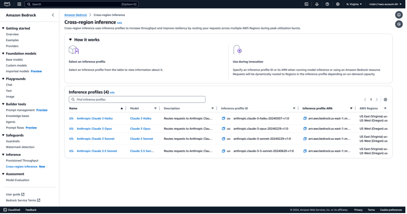Open Knowledge bases in the sidebar
The height and width of the screenshot is (214, 407).
pyautogui.click(x=17, y=116)
